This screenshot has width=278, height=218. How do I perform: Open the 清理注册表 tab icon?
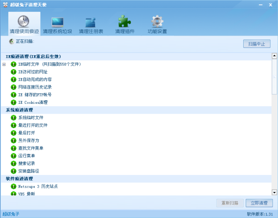pos(91,22)
